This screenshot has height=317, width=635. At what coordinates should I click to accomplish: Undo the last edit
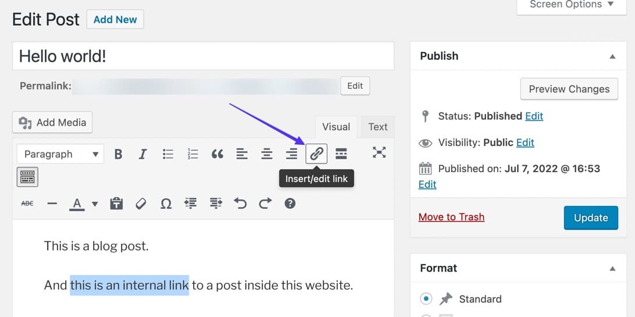pos(240,204)
